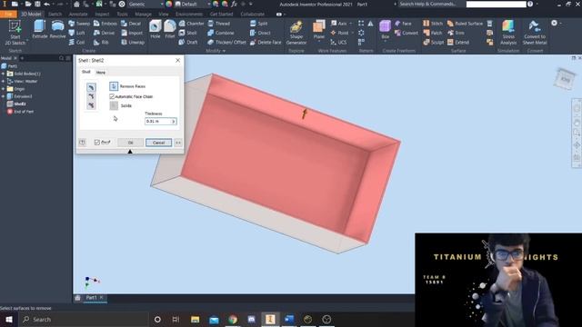Select the Thicken/Offset tool
This screenshot has height=327, width=582.
point(226,43)
